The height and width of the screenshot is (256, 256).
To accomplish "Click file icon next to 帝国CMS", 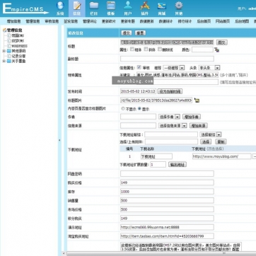I will tap(9, 35).
